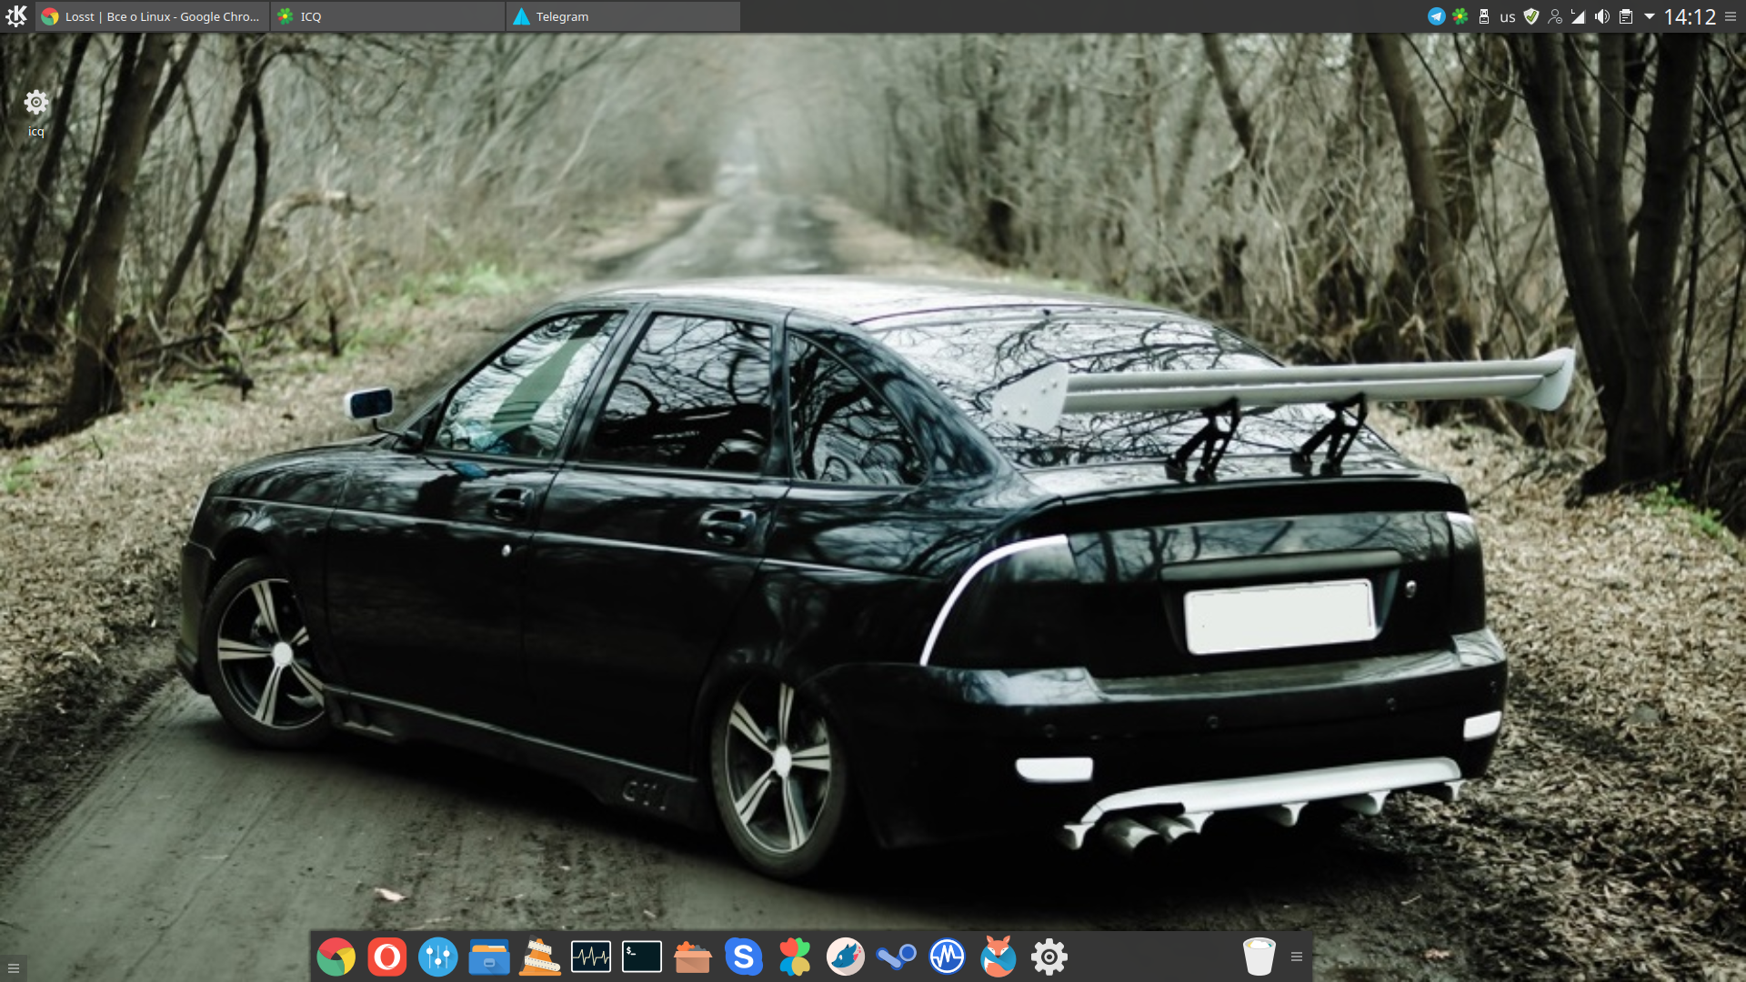This screenshot has height=982, width=1746.
Task: Launch the terminal from the dock
Action: (x=641, y=957)
